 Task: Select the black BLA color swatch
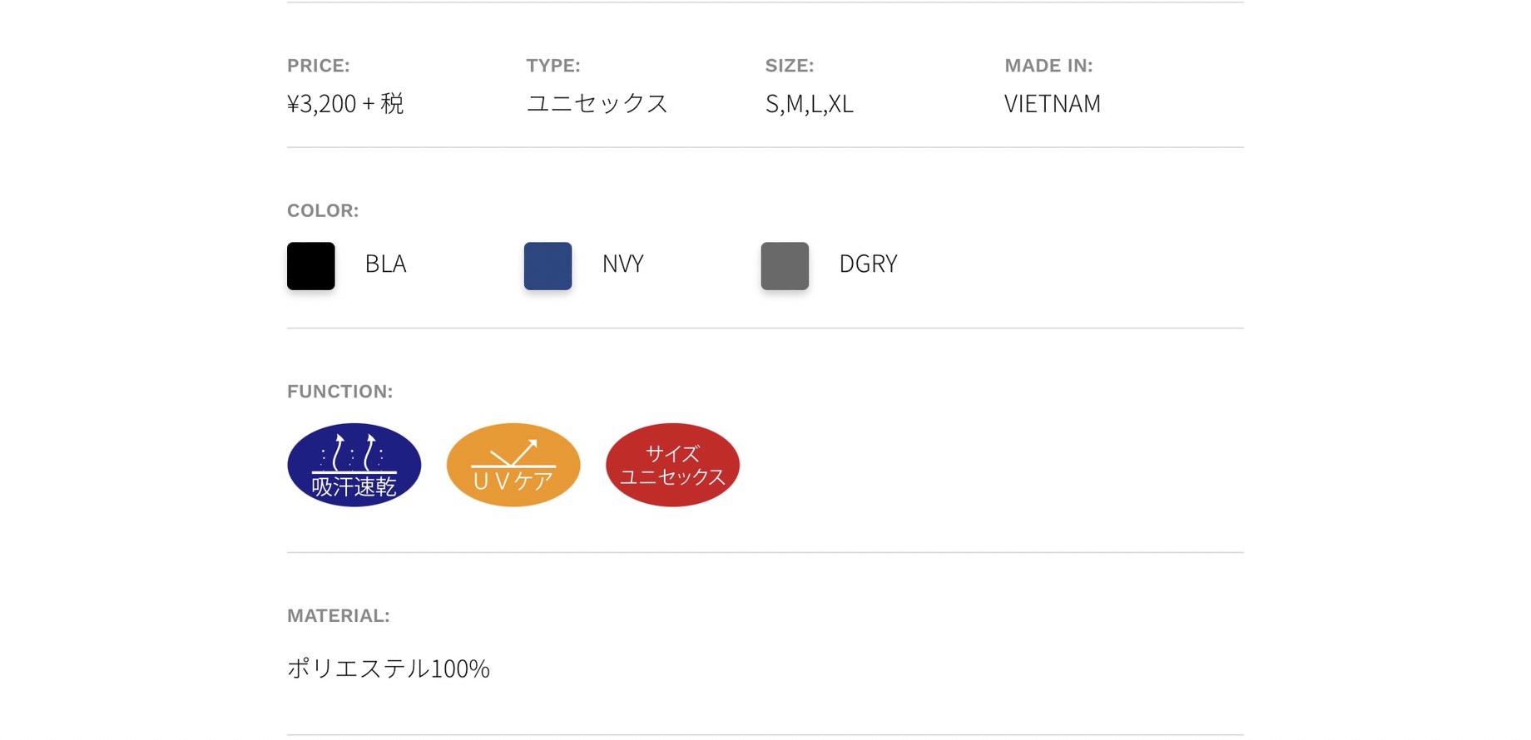[x=311, y=266]
